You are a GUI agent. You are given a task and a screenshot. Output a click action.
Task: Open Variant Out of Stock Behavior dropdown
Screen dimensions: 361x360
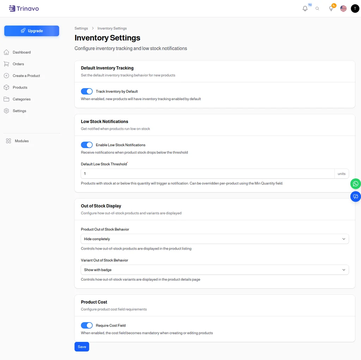tap(215, 270)
